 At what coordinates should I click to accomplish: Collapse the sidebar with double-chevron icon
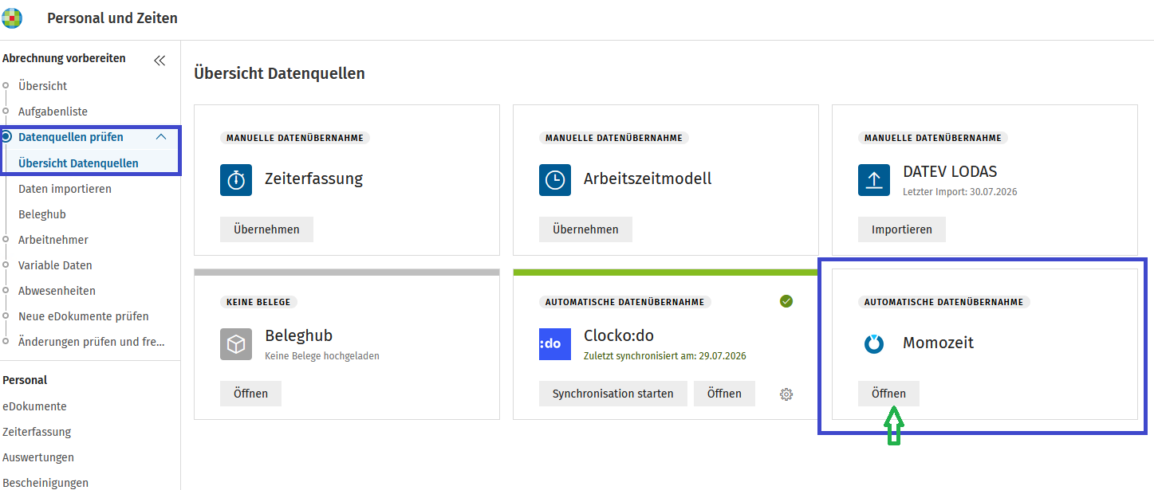tap(160, 60)
